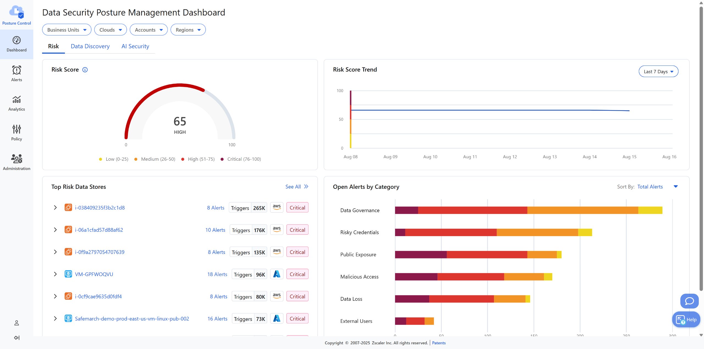The image size is (704, 349).
Task: Open the Last 7 Days dropdown
Action: 658,72
